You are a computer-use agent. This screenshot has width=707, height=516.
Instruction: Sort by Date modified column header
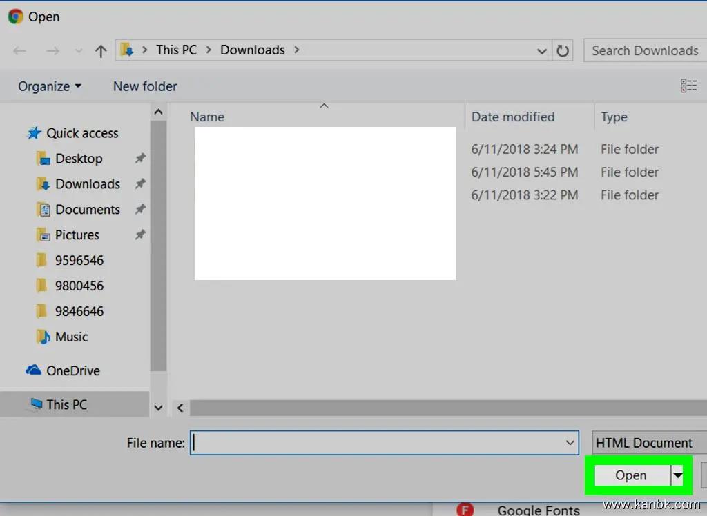[513, 117]
